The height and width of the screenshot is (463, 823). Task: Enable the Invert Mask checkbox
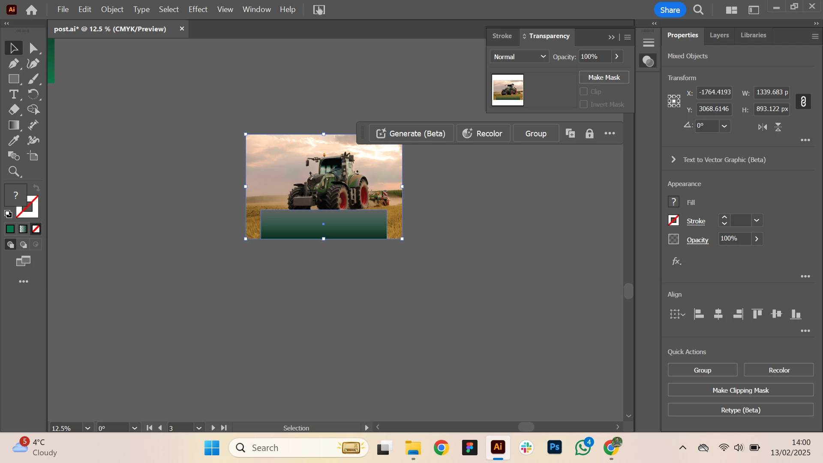point(583,104)
